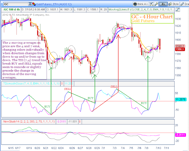This screenshot has width=189, height=151.
Task: Click the 1600 price axis label
Action: [x=178, y=40]
